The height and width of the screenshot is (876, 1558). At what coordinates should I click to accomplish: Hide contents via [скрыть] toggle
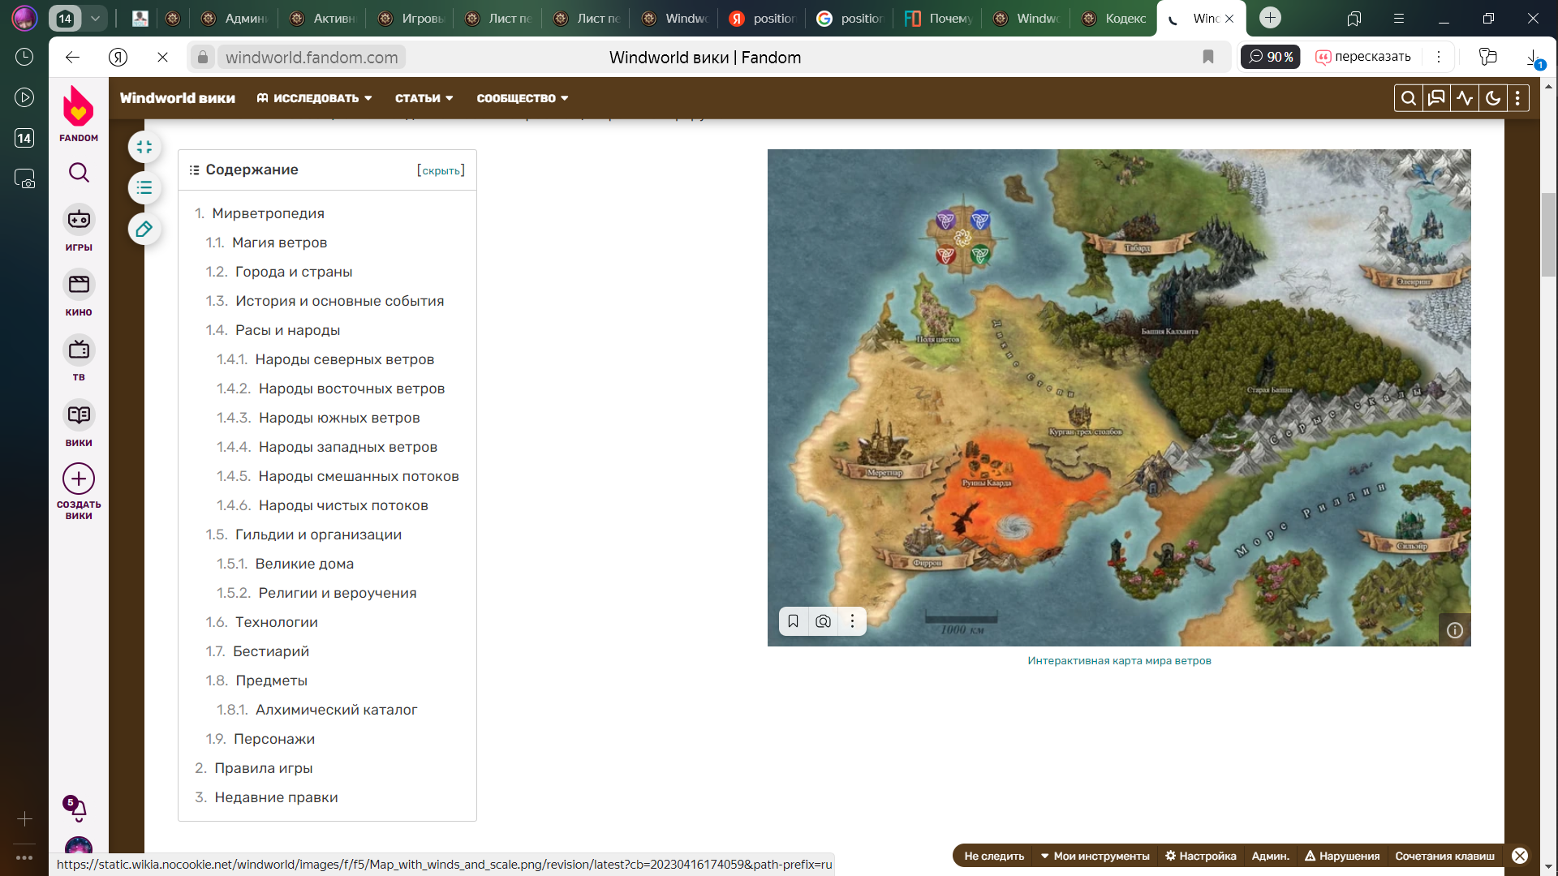[441, 170]
